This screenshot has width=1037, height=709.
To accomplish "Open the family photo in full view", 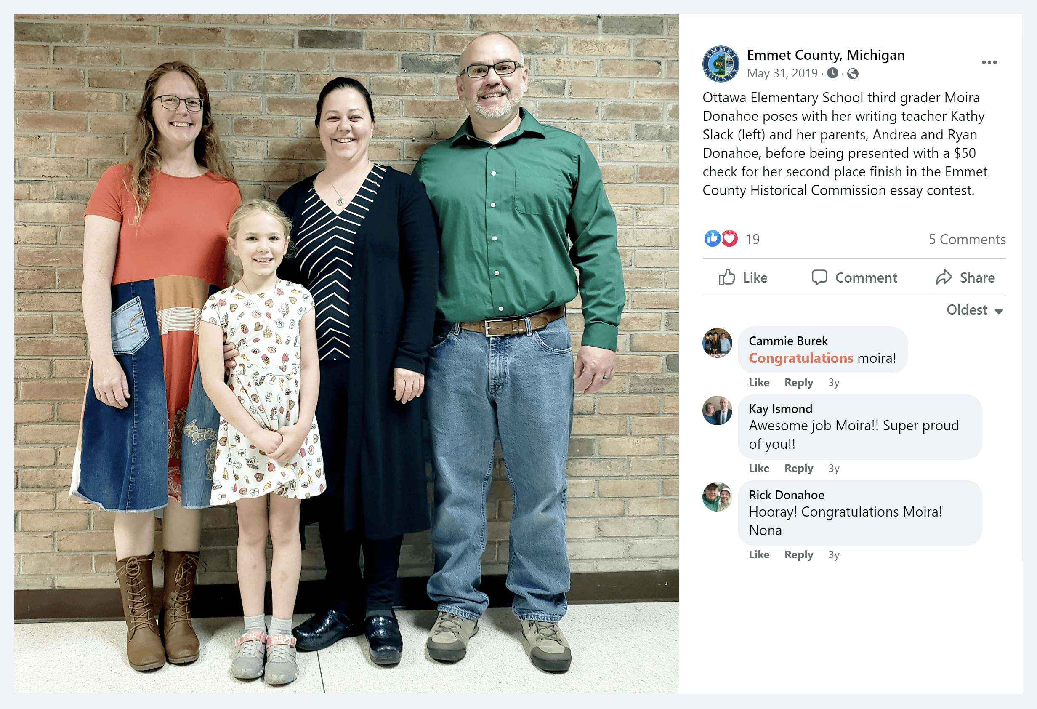I will (x=346, y=353).
